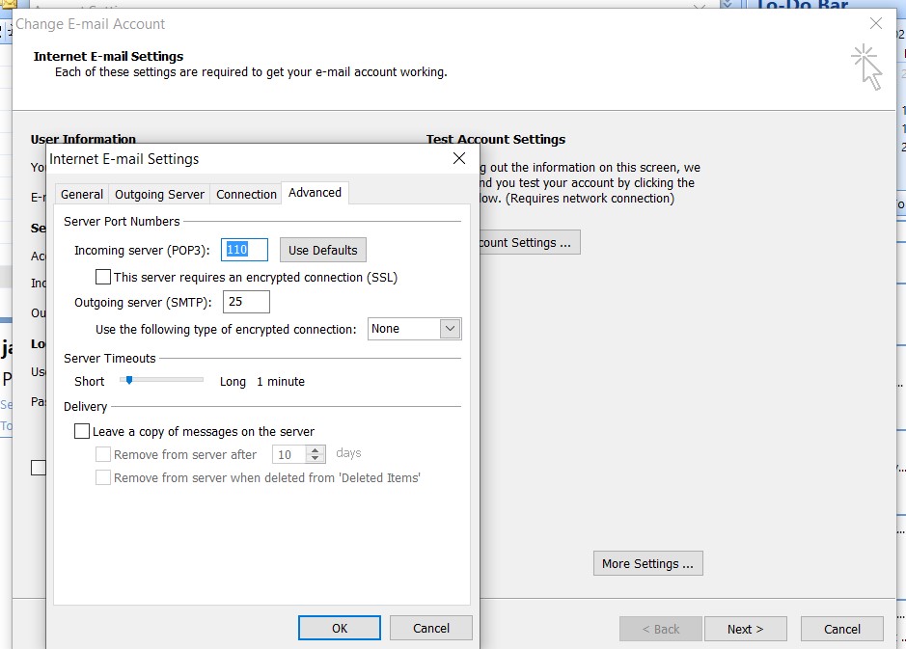Check Leave a copy of messages on server
Screen dimensions: 906x649
click(82, 432)
